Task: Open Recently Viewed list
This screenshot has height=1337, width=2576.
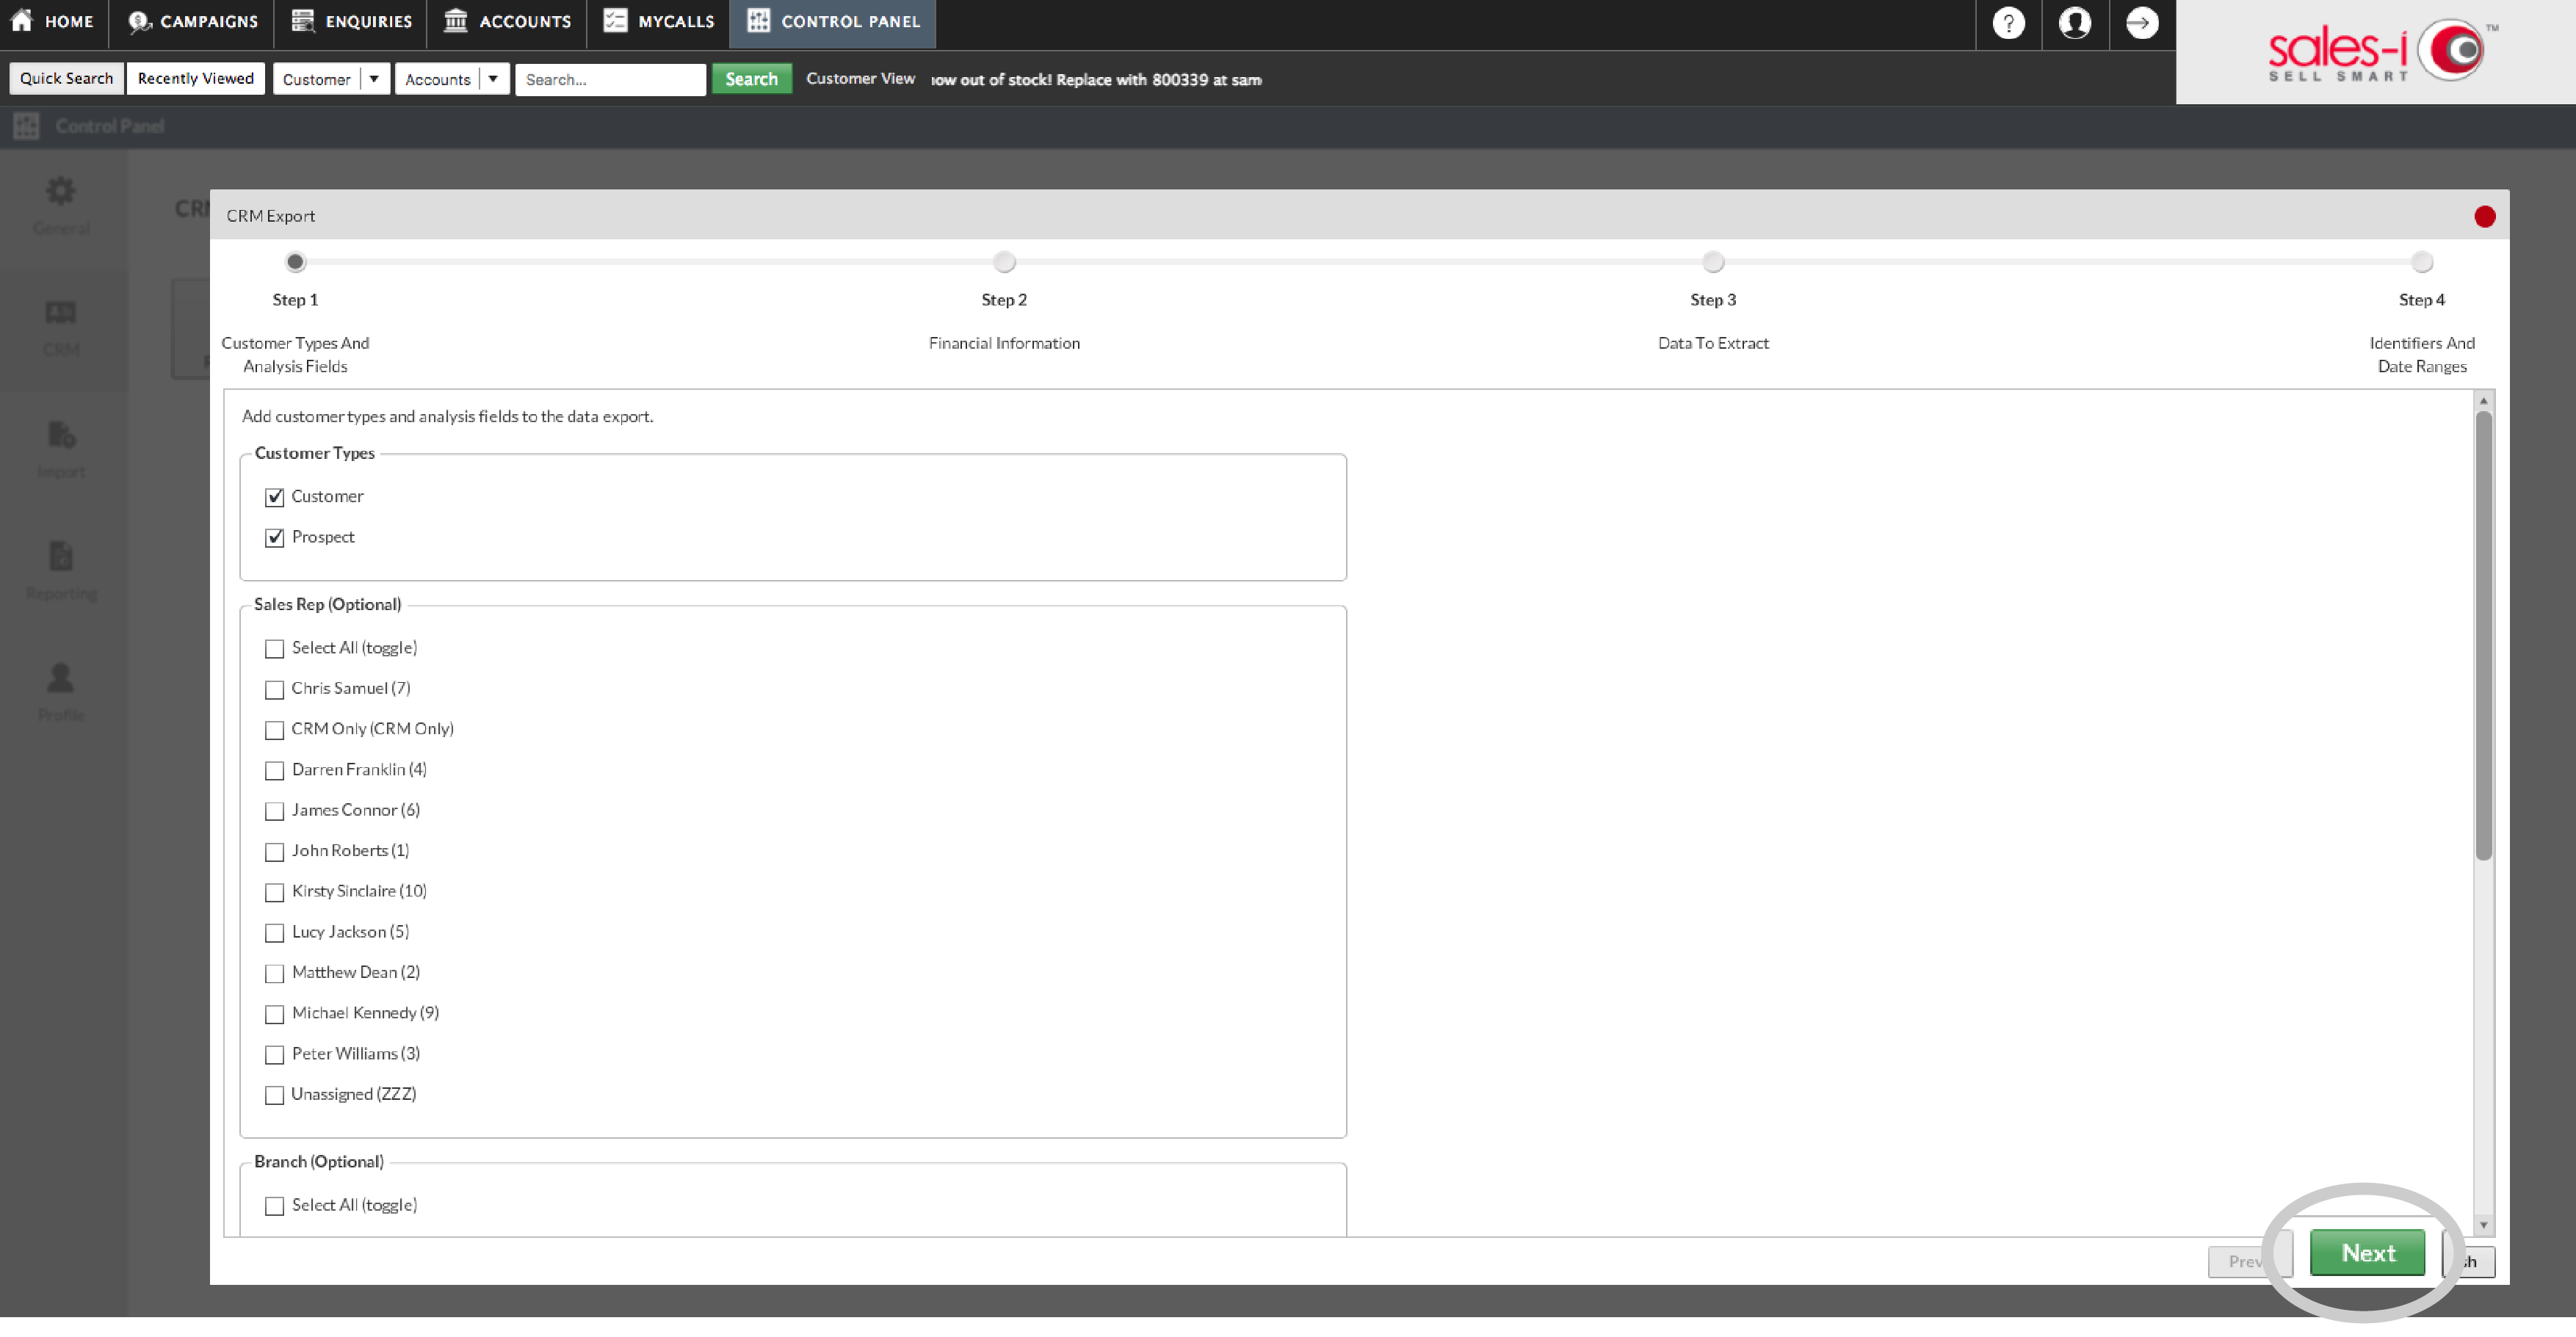Action: 196,79
